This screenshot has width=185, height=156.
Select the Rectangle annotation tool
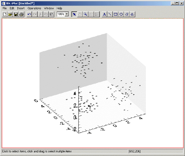coord(116,14)
